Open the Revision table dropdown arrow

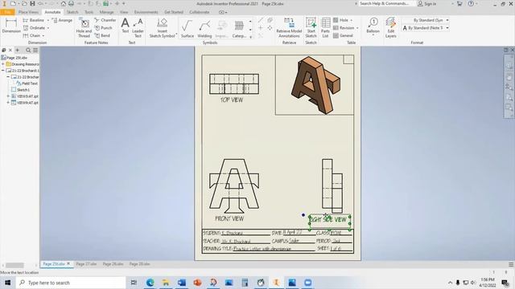[357, 28]
